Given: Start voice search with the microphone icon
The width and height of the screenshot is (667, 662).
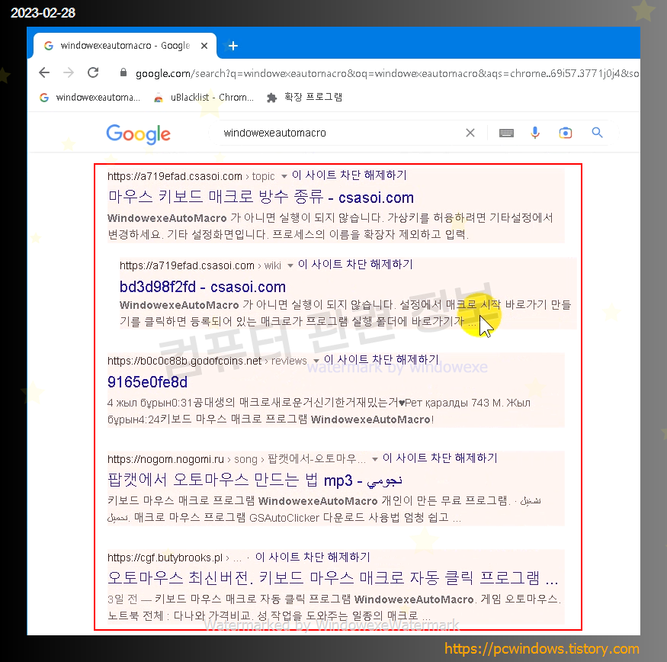Looking at the screenshot, I should pyautogui.click(x=535, y=133).
